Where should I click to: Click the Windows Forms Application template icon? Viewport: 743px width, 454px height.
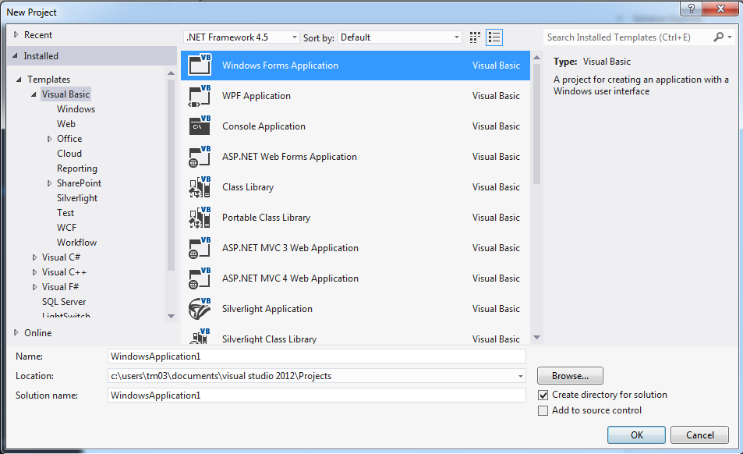[200, 65]
